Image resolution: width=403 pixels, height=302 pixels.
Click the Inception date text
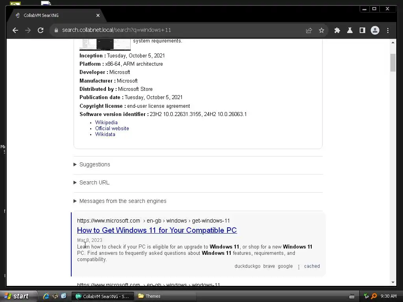pos(136,56)
